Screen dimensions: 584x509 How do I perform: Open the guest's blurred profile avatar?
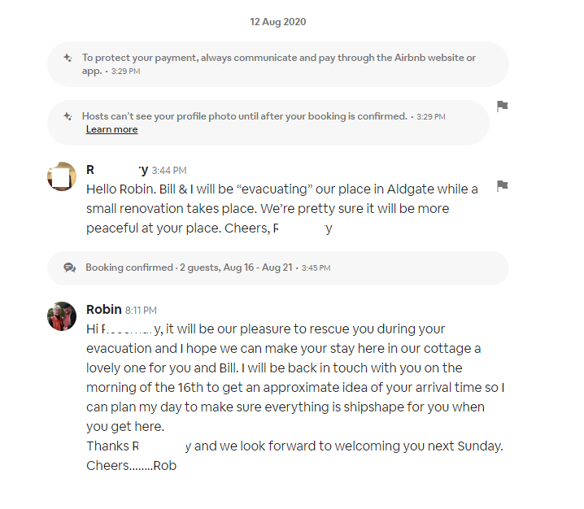click(x=62, y=176)
